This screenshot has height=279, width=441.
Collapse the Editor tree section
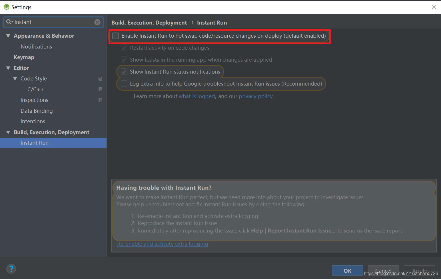[8, 68]
